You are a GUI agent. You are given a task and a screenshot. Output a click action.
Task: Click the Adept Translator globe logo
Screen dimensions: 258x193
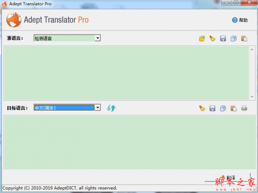coord(14,20)
